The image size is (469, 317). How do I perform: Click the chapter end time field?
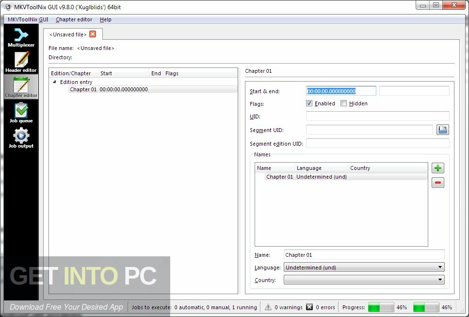click(x=414, y=91)
